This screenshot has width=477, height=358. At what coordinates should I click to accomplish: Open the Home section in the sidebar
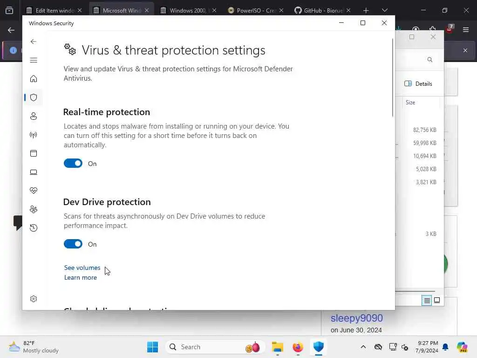point(34,79)
